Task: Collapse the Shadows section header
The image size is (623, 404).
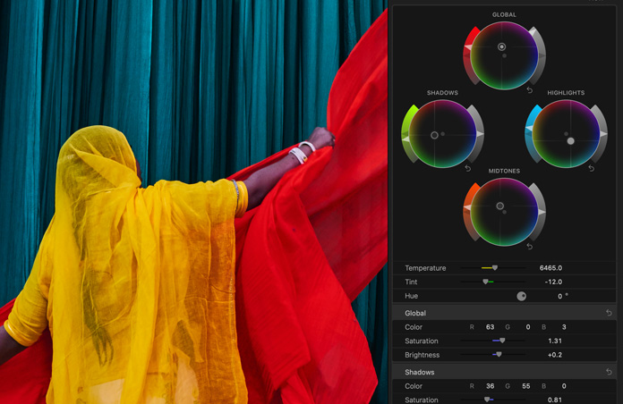Action: [420, 372]
